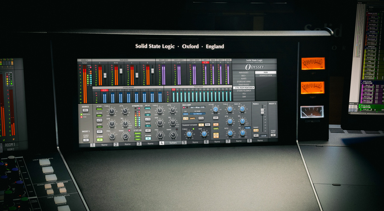Click the LF band REL knob in Dynamic EQ
Viewport: 384px width, 211px height.
126,124
